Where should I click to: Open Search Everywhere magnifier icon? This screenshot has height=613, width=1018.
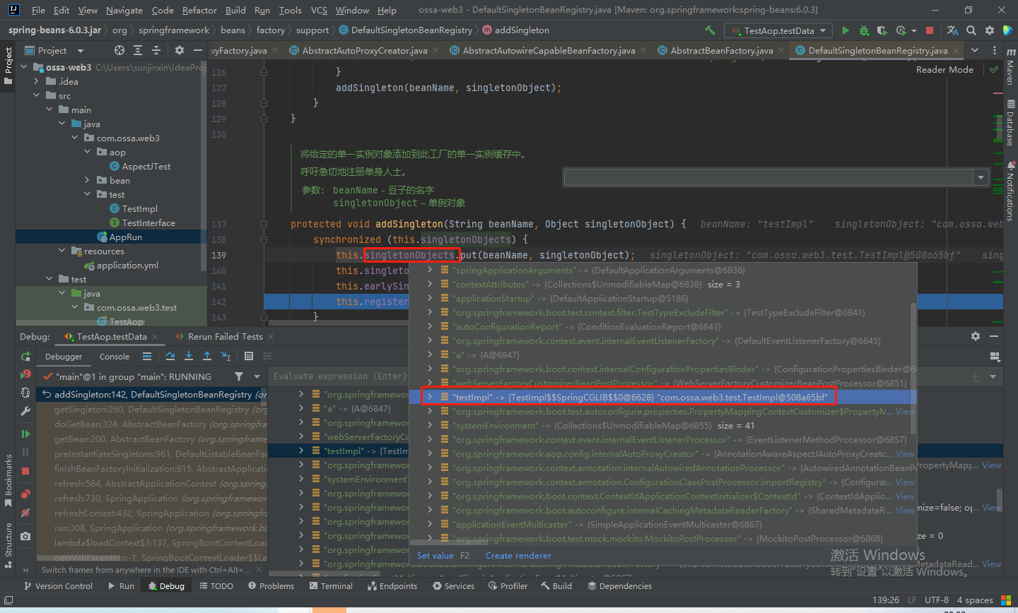coord(971,30)
